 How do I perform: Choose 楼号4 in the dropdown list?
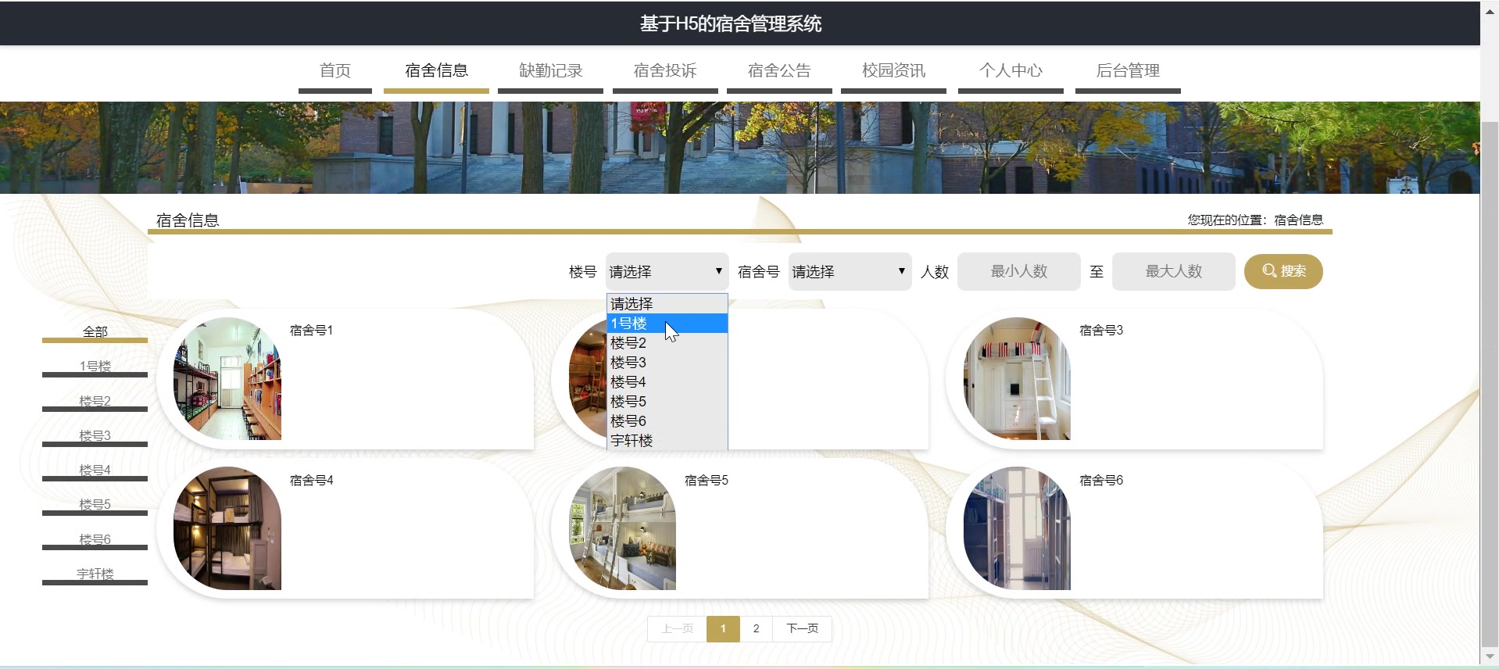click(667, 381)
